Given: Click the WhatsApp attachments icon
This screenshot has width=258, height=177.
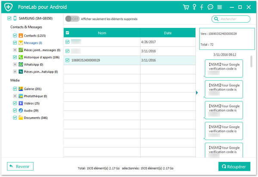Looking at the screenshot, I should [21, 72].
